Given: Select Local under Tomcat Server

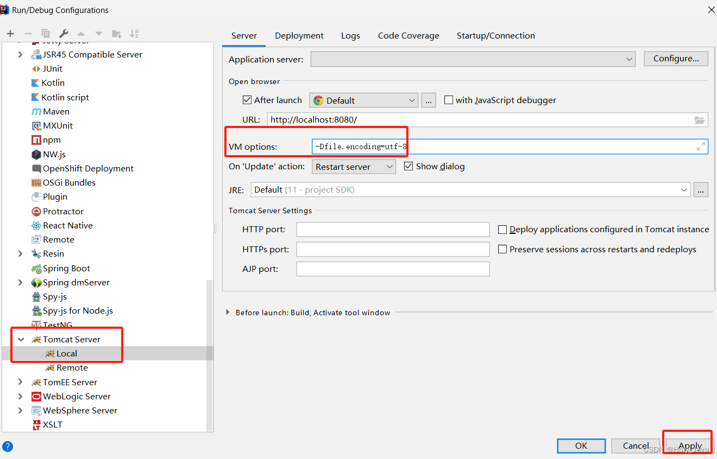Looking at the screenshot, I should pos(67,354).
